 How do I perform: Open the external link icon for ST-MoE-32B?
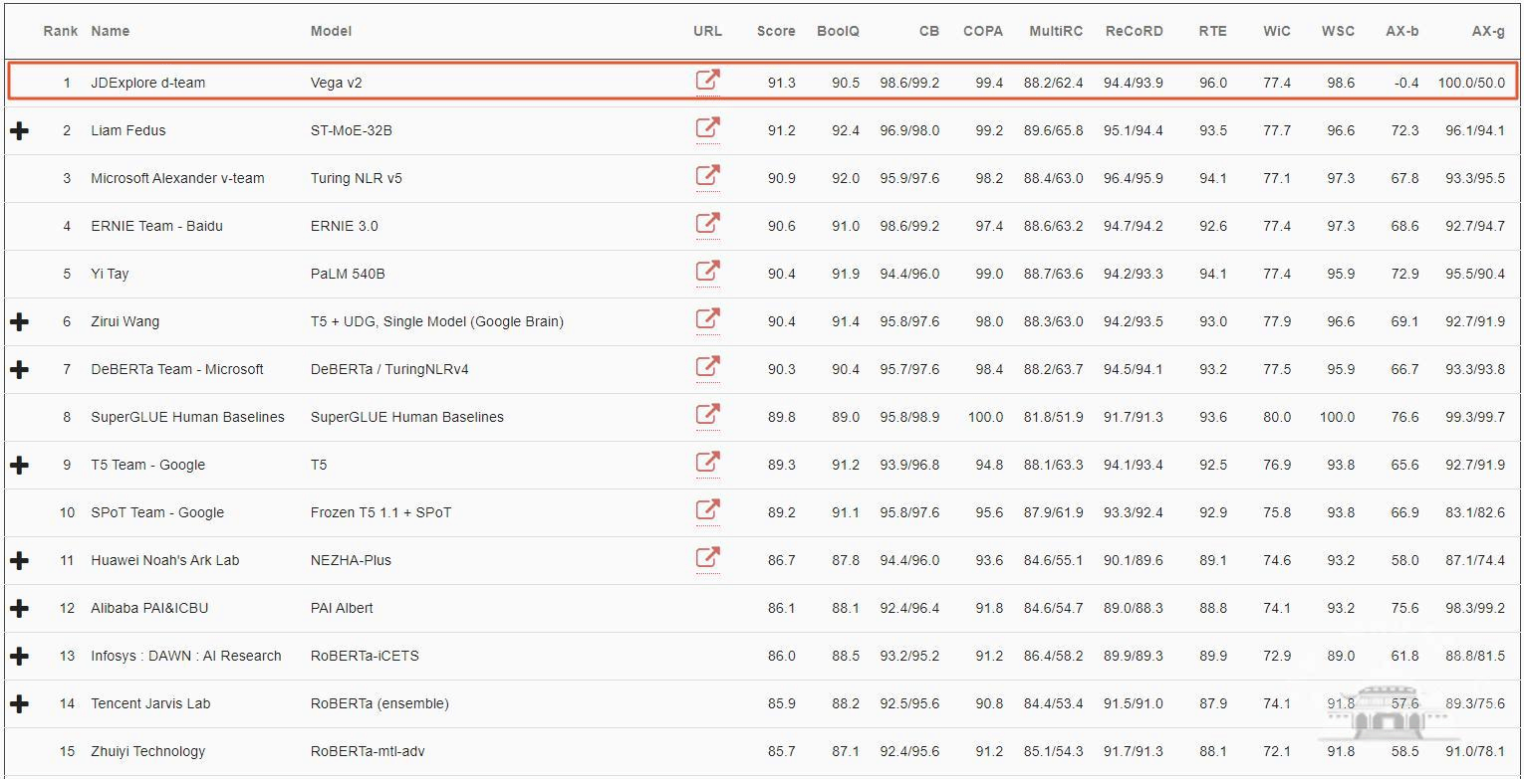[x=707, y=128]
